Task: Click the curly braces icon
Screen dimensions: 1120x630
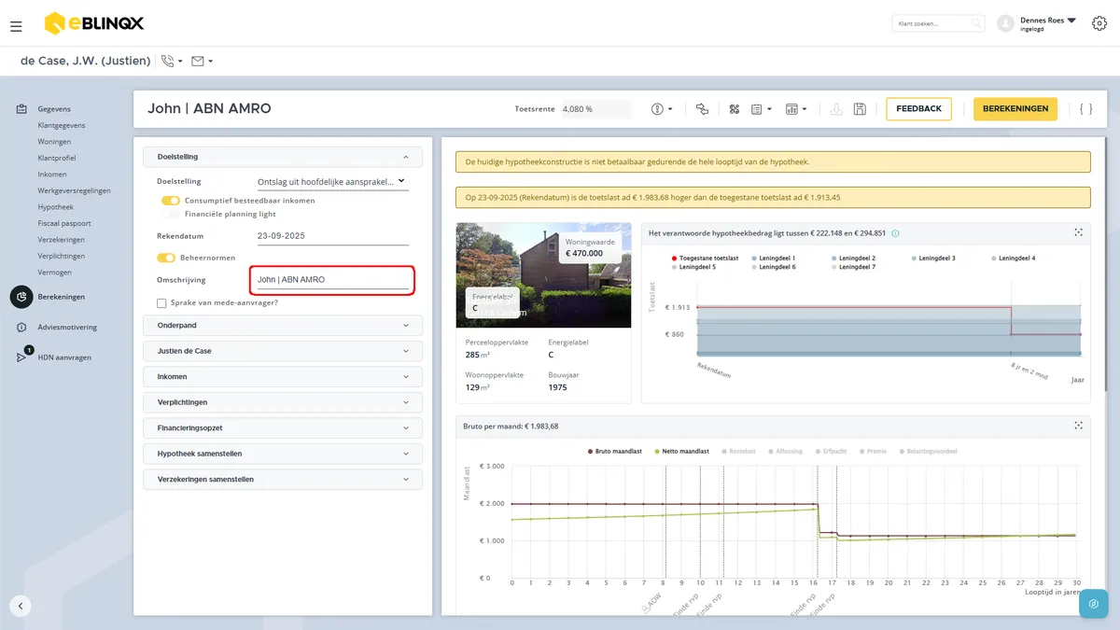Action: pyautogui.click(x=1085, y=109)
